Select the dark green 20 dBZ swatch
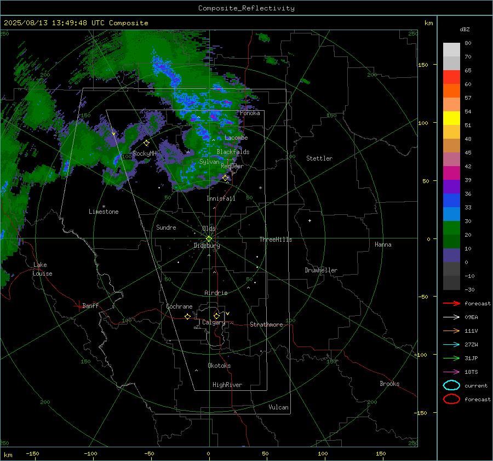This screenshot has width=493, height=461. pyautogui.click(x=451, y=241)
